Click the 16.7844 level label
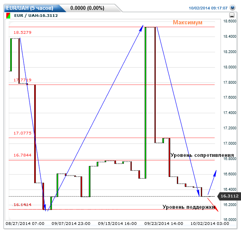The image size is (241, 230). click(x=22, y=155)
